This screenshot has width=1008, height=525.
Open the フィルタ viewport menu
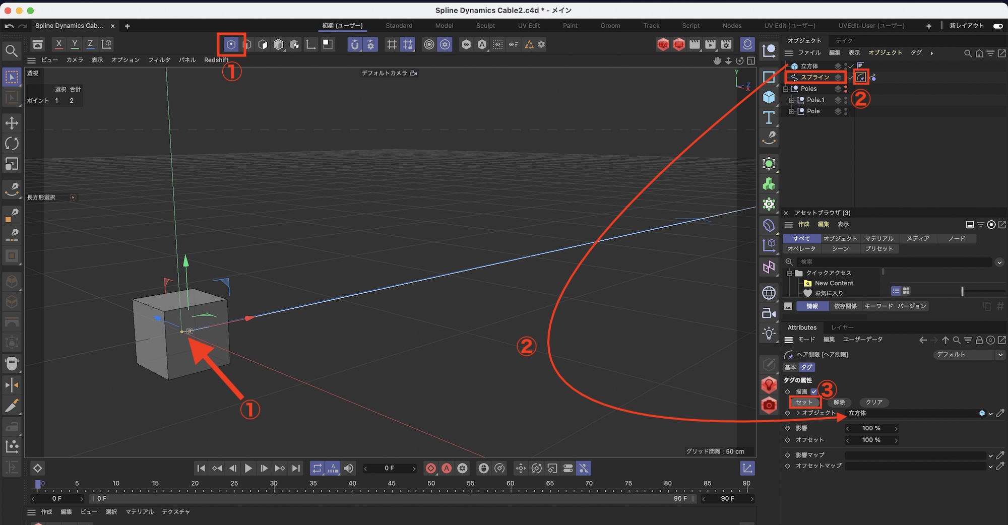point(159,60)
